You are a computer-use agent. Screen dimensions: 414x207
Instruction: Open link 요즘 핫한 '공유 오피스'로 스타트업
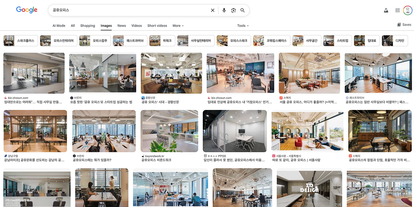coord(101,102)
